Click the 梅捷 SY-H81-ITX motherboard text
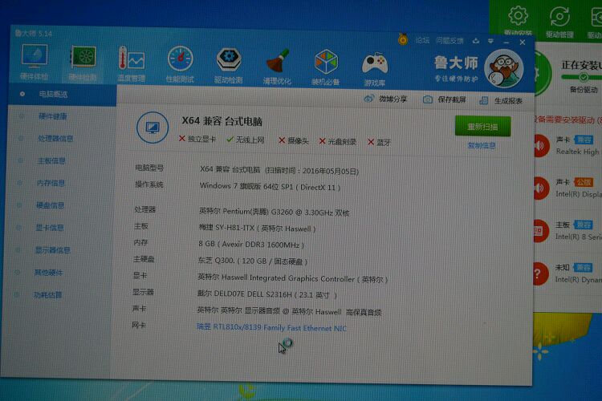 coord(257,229)
